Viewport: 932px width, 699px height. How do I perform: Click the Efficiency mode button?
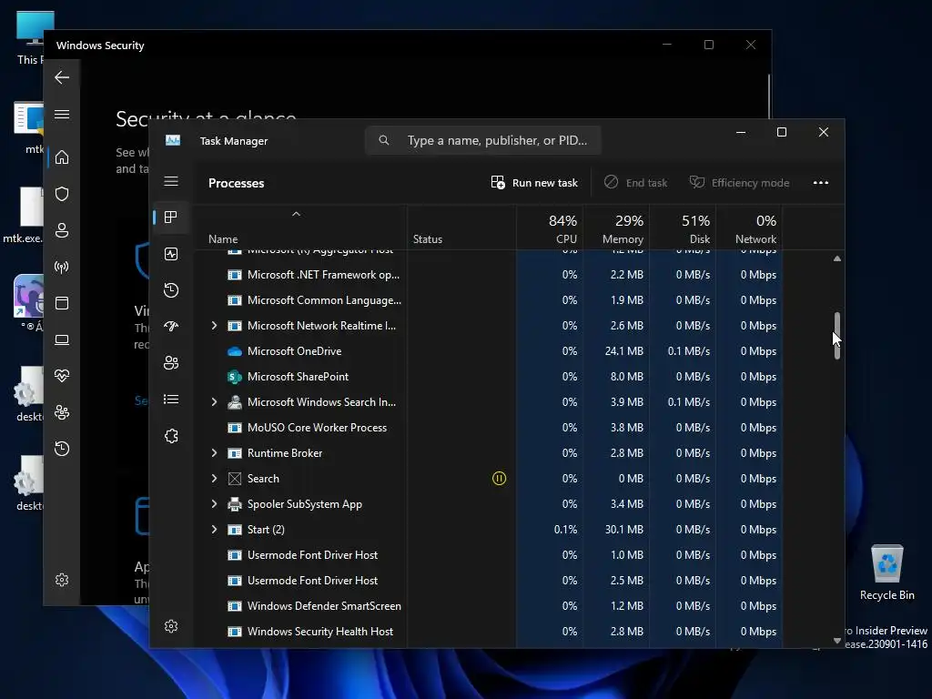739,182
